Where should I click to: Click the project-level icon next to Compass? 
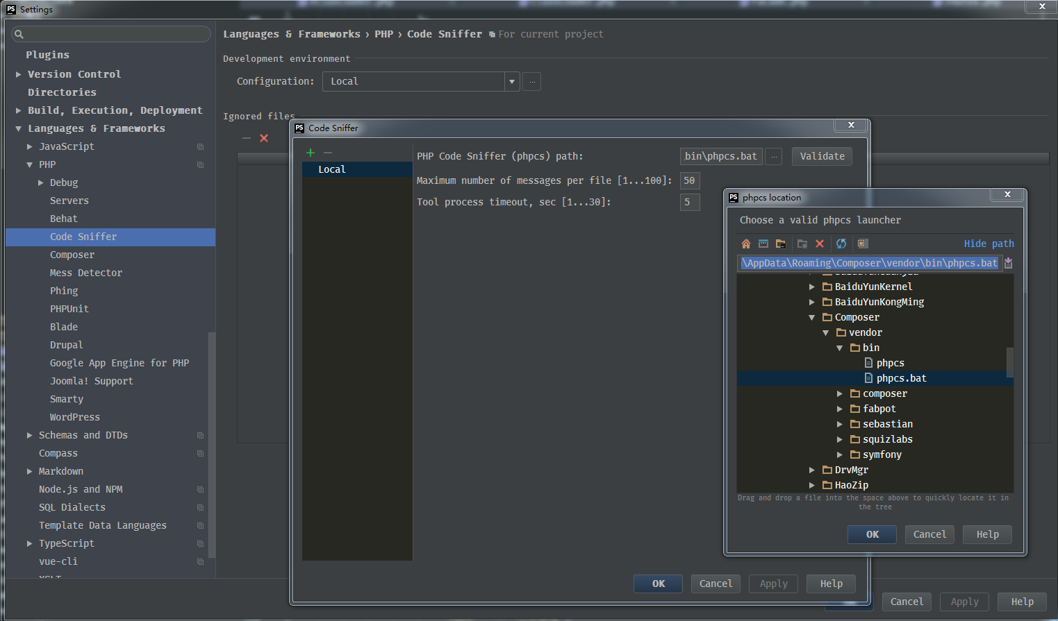tap(201, 453)
